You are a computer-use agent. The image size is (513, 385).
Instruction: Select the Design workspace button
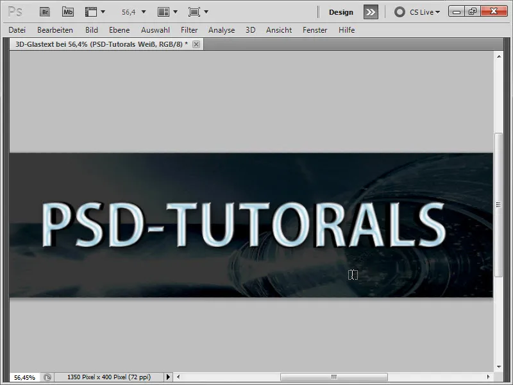(x=341, y=12)
